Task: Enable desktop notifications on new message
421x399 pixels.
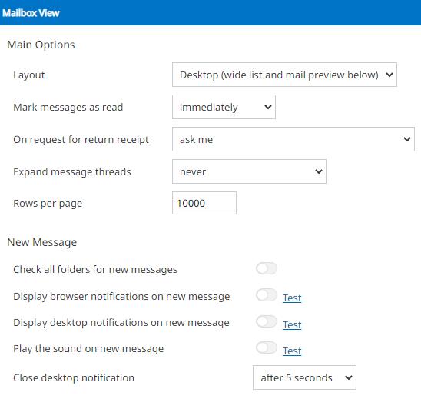Action: (267, 321)
